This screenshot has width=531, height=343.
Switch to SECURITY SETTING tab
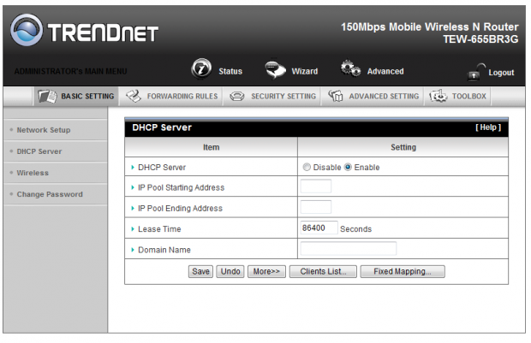coord(272,97)
